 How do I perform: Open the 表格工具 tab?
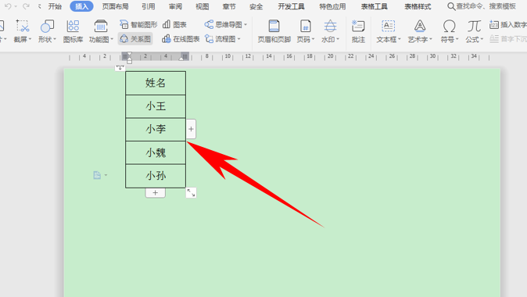click(x=374, y=6)
